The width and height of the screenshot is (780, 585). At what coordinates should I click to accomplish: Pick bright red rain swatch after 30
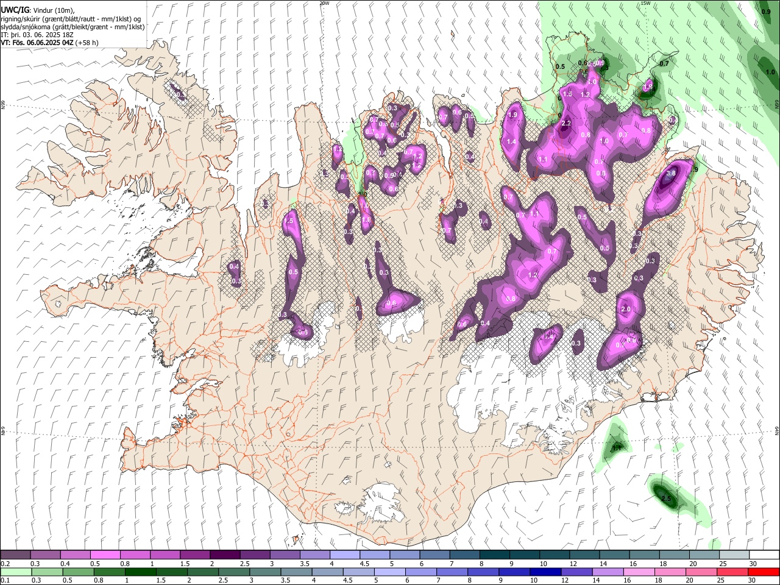(764, 572)
